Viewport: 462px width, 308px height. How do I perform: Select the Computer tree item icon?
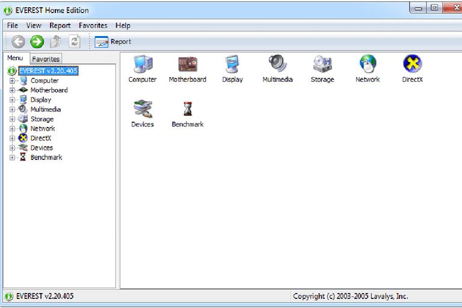(x=23, y=81)
